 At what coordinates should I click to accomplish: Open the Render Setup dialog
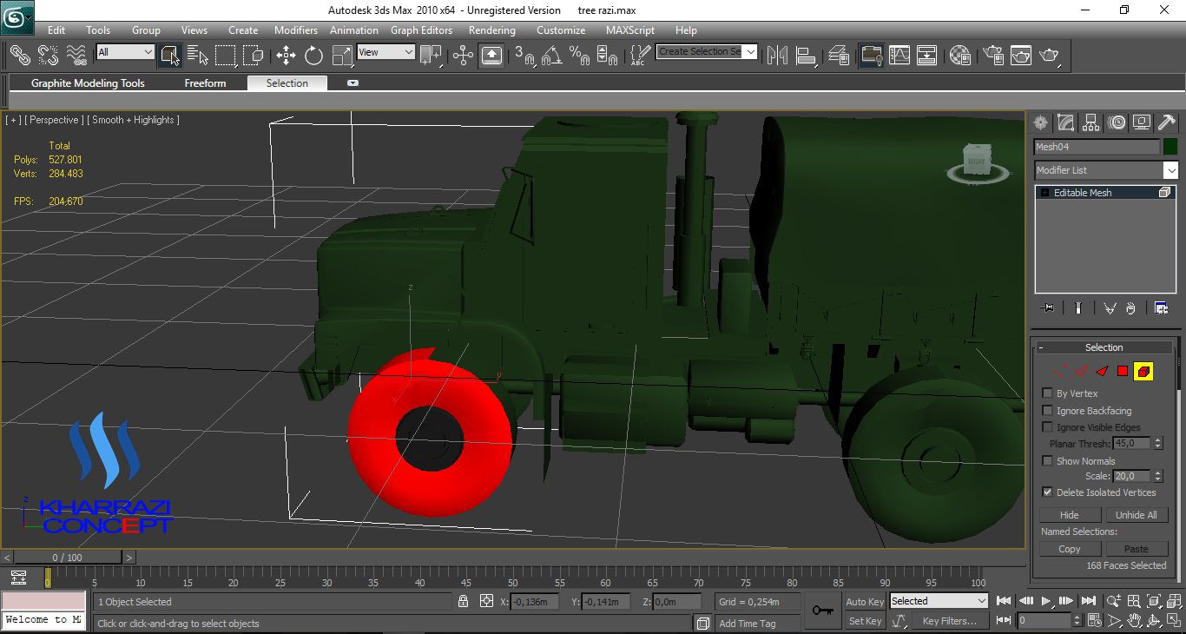992,56
